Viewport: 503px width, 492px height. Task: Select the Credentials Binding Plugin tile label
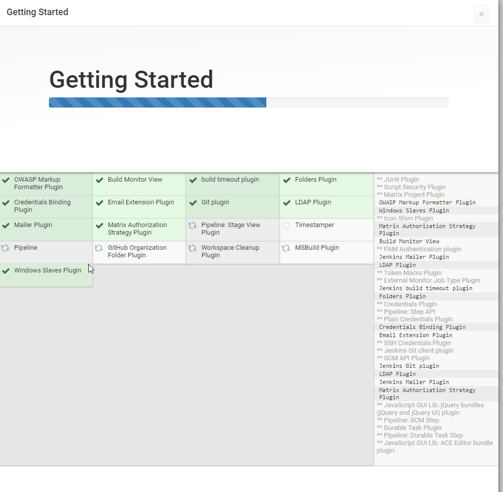(42, 206)
